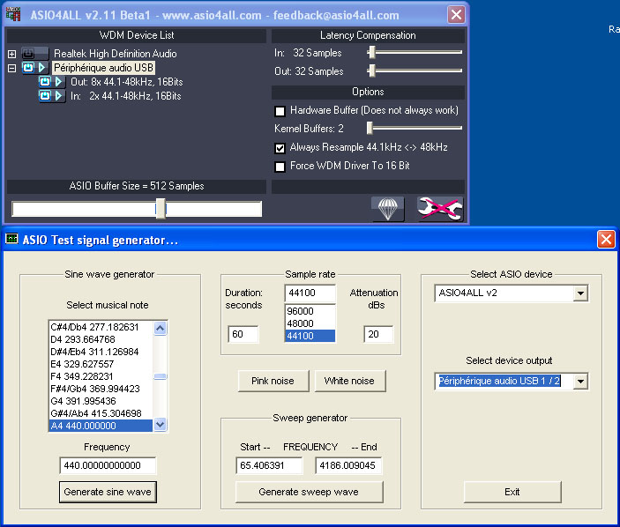Select Périphérique audio USB device label
620x527 pixels.
[103, 68]
